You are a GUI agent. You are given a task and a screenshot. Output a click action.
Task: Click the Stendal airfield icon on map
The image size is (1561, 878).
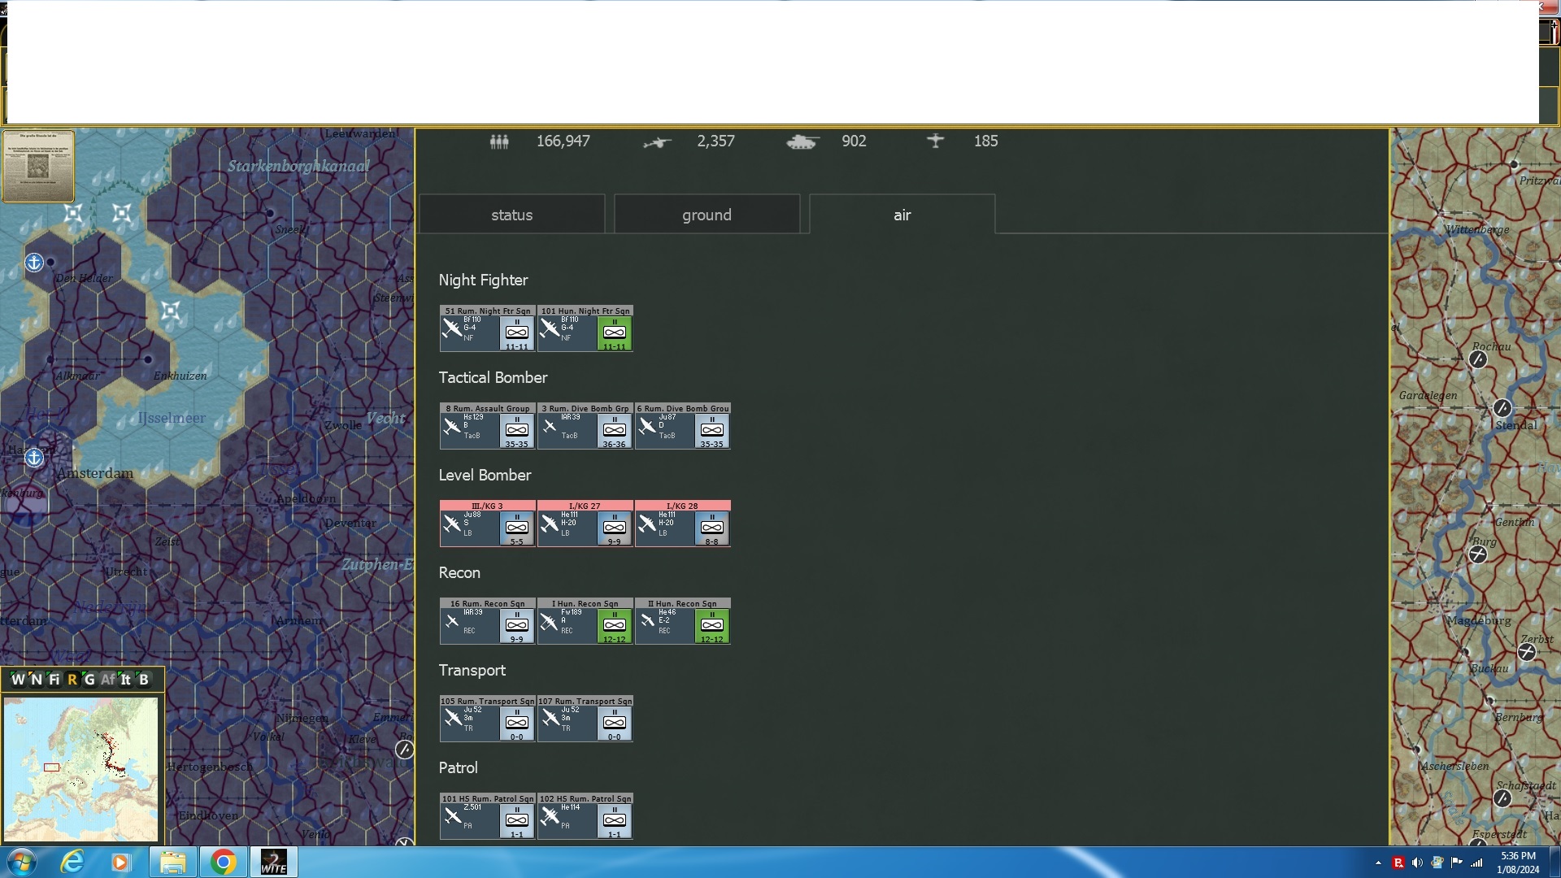coord(1502,408)
